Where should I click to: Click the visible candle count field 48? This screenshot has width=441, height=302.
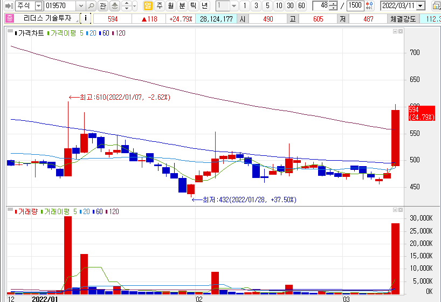(x=321, y=5)
